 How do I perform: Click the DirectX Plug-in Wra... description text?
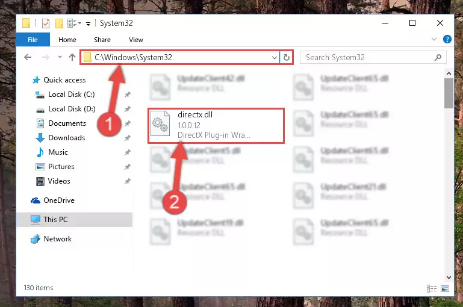coord(214,135)
